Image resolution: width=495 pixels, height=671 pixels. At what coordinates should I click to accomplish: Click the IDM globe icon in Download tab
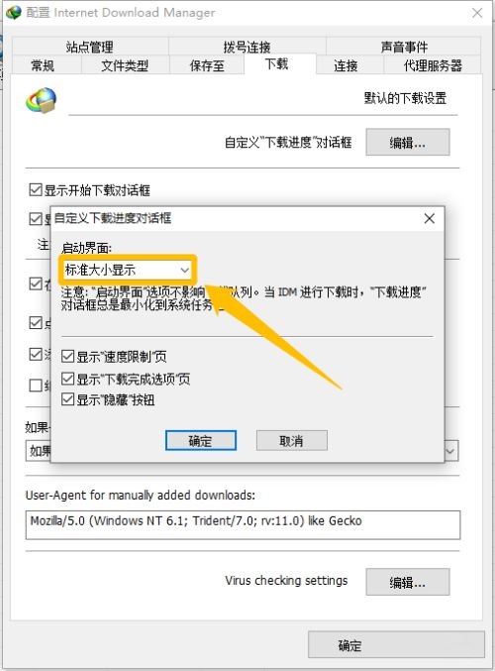coord(41,101)
